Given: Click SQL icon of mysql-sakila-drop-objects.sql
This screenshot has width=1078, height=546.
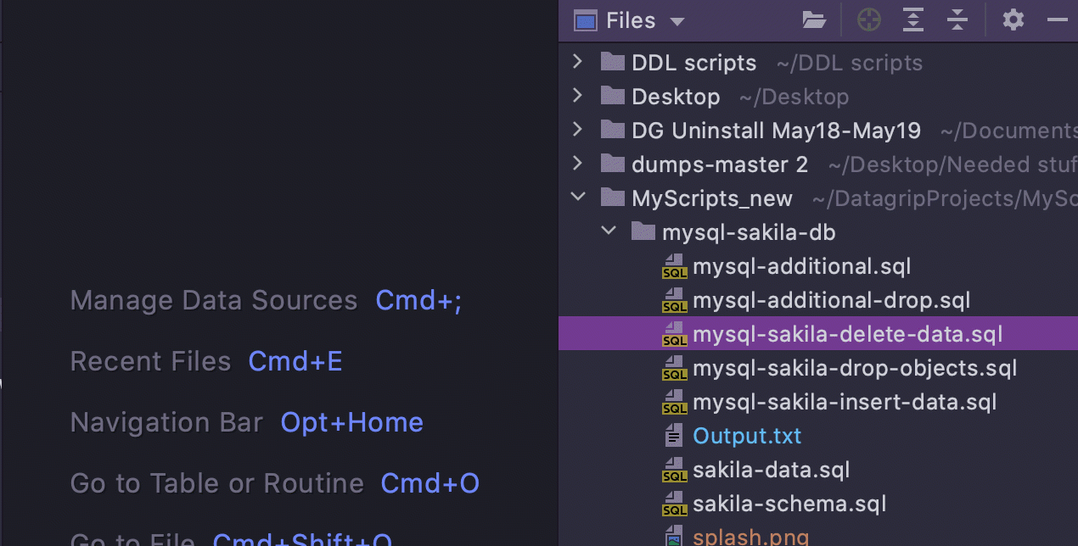Looking at the screenshot, I should click(675, 368).
